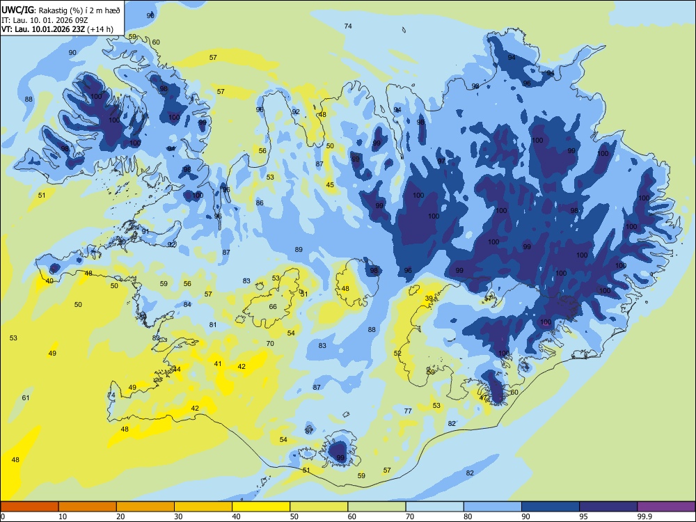Click the humidity value 44 on the map
The height and width of the screenshot is (522, 696).
177,370
